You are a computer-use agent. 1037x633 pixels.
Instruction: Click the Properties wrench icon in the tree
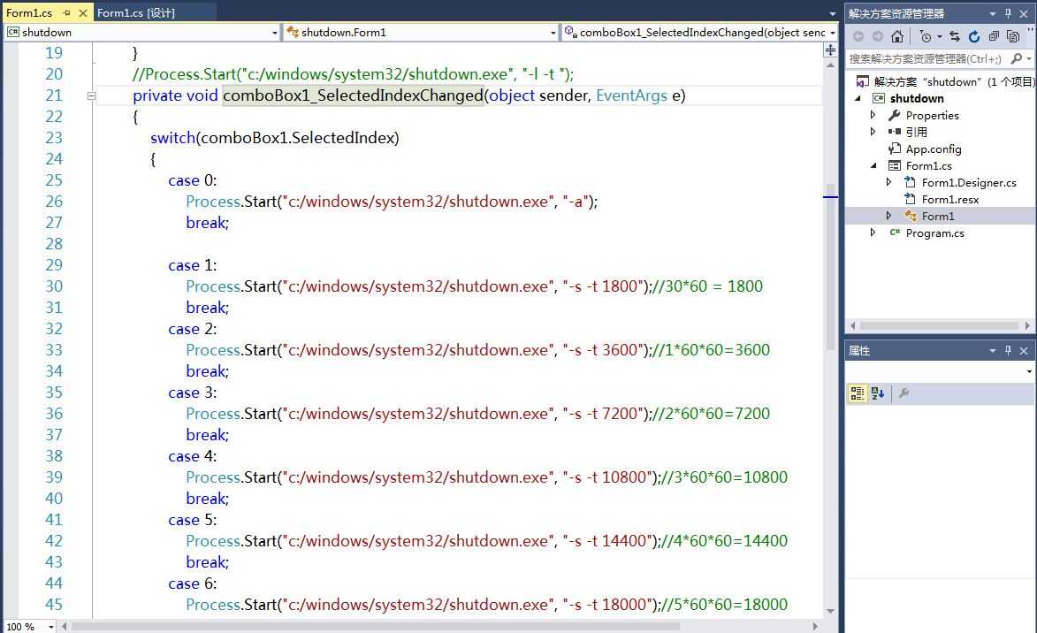[x=894, y=115]
